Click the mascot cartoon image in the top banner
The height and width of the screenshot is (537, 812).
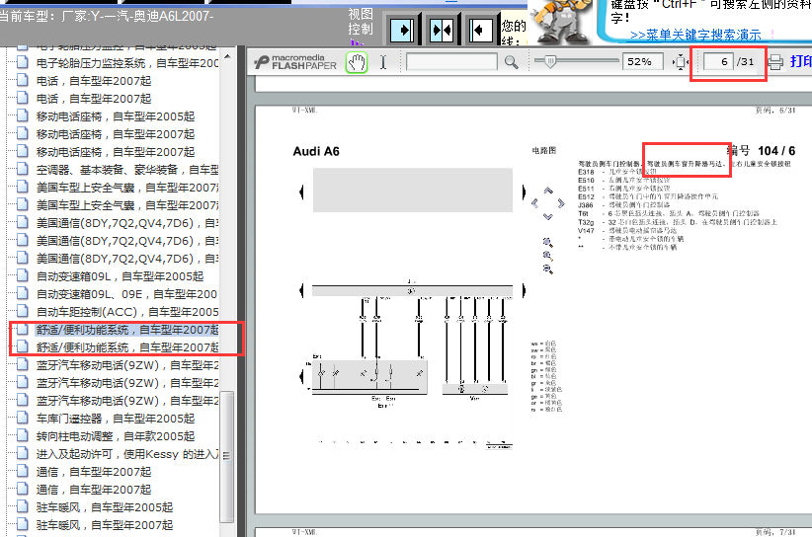click(562, 21)
